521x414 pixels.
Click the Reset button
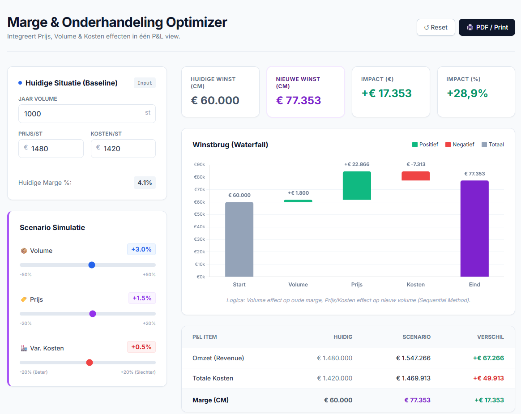[x=436, y=27]
